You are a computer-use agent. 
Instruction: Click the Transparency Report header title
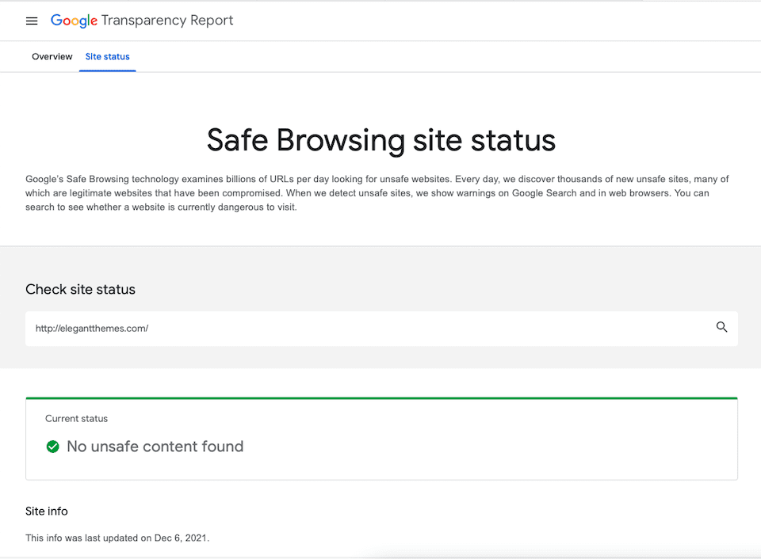pyautogui.click(x=167, y=21)
